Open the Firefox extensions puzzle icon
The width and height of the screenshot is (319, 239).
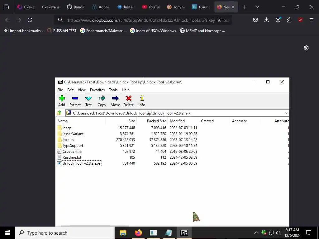pyautogui.click(x=289, y=20)
